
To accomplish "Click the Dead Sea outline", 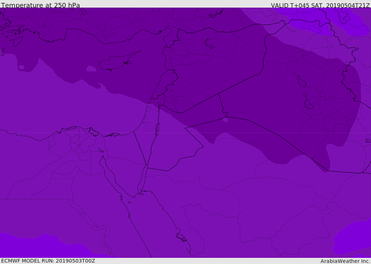I will pos(157,128).
